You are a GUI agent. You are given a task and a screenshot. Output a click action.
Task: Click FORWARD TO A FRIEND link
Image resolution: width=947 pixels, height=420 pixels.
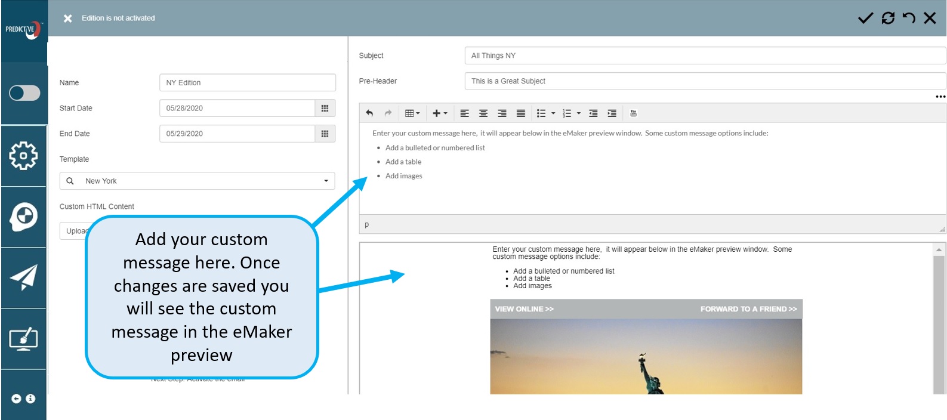pyautogui.click(x=748, y=309)
